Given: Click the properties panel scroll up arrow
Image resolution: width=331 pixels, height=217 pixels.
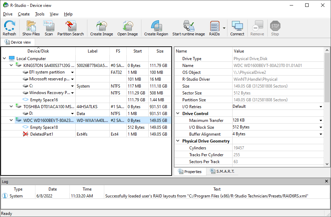Looking at the screenshot, I should point(327,50).
